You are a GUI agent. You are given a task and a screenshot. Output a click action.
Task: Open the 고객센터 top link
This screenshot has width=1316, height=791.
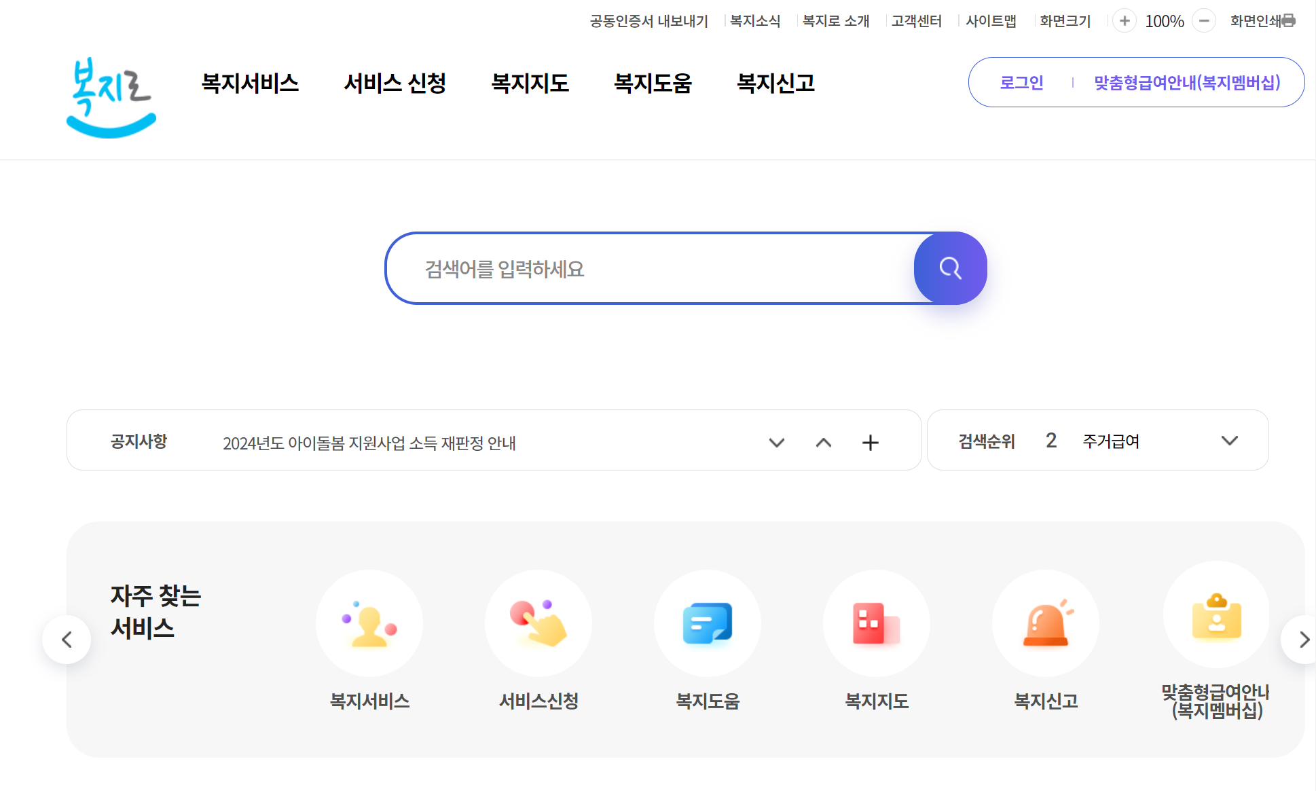coord(916,21)
